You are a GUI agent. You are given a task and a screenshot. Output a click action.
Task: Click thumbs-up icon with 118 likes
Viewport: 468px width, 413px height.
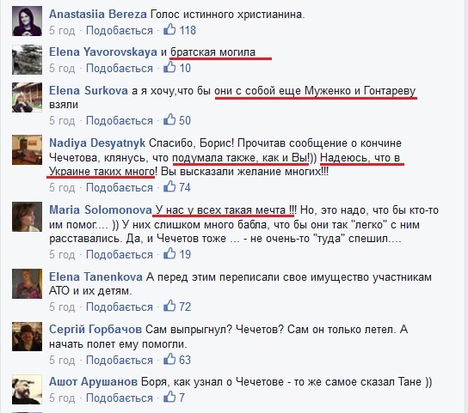pos(169,29)
